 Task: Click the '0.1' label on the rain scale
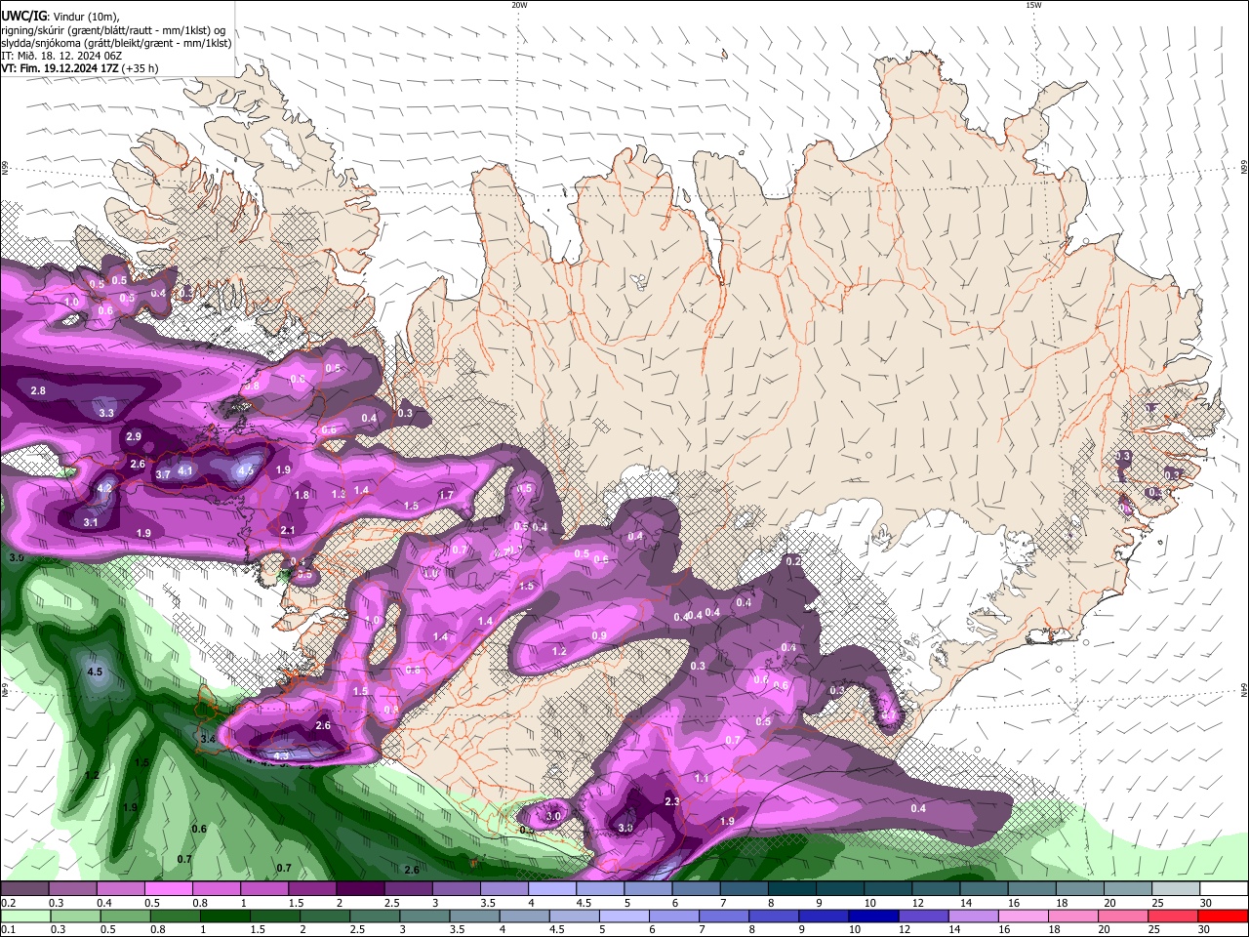tap(8, 929)
